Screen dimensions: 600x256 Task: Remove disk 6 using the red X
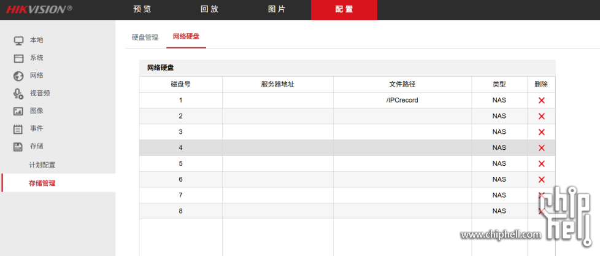541,179
